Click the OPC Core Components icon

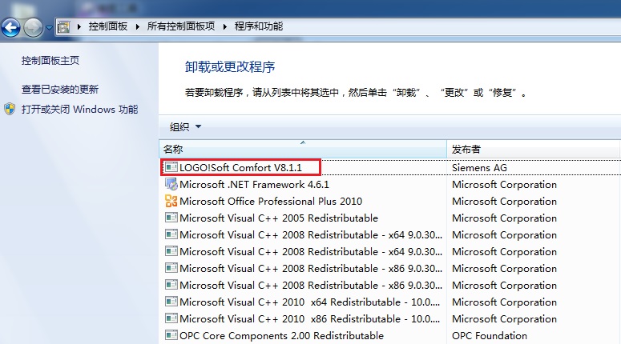click(171, 335)
